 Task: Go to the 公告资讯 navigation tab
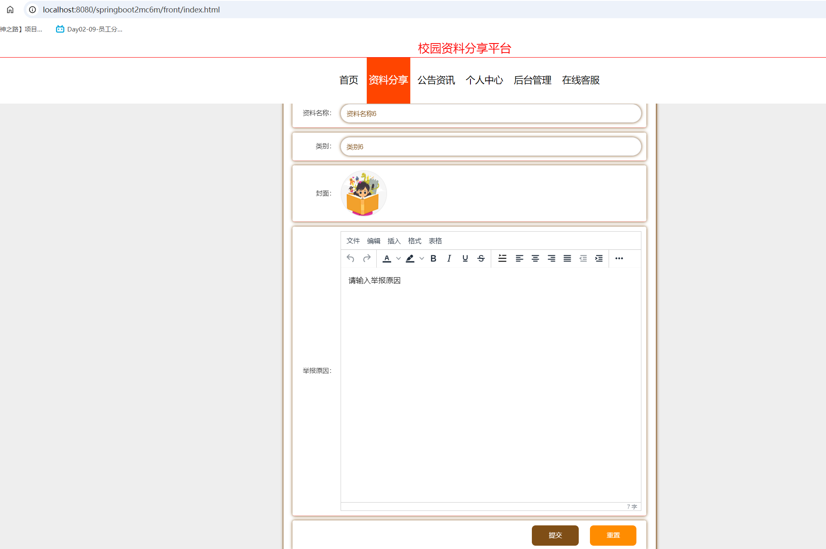(x=436, y=80)
